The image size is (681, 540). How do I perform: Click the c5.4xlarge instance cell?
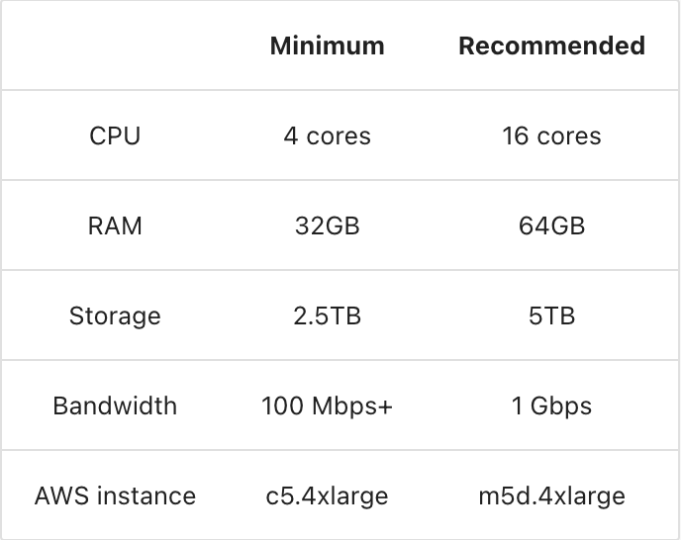click(327, 495)
